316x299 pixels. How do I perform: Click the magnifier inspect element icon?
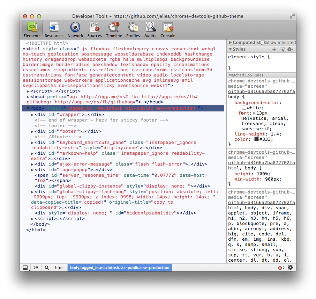(x=47, y=268)
